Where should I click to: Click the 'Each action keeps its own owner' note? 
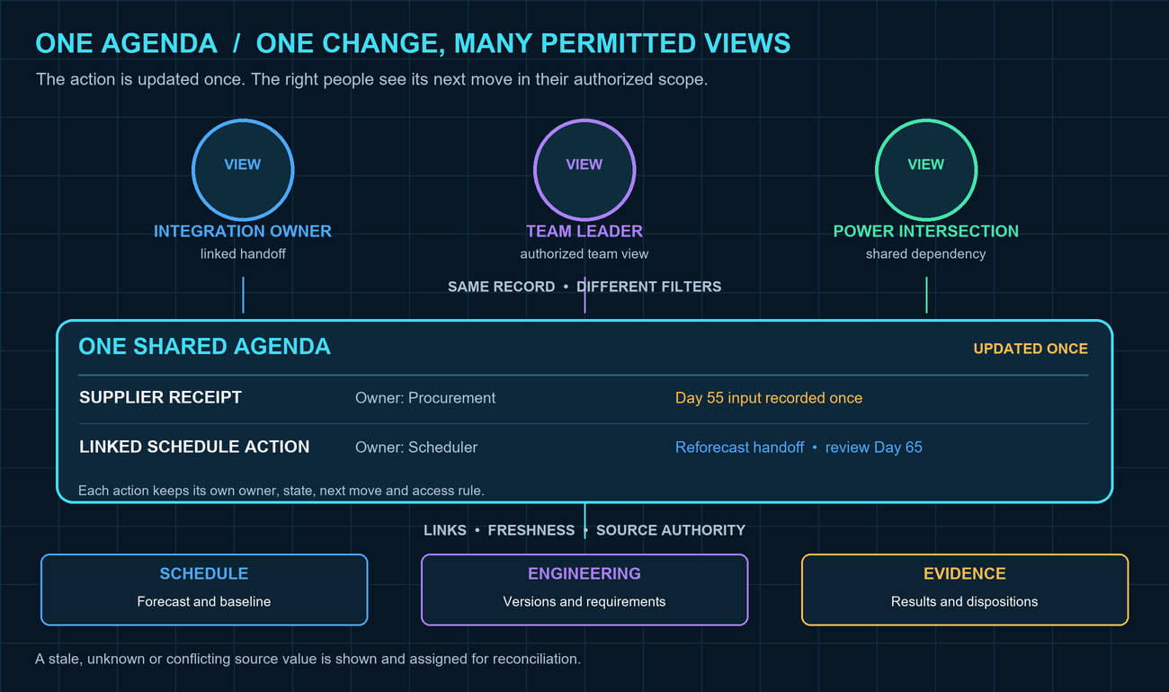click(281, 491)
